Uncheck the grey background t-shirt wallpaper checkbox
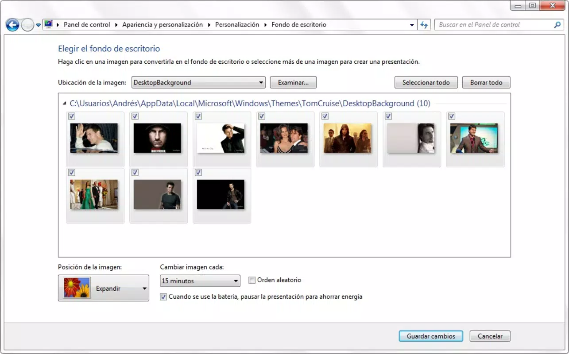Screen dimensions: 569x354 (135, 173)
